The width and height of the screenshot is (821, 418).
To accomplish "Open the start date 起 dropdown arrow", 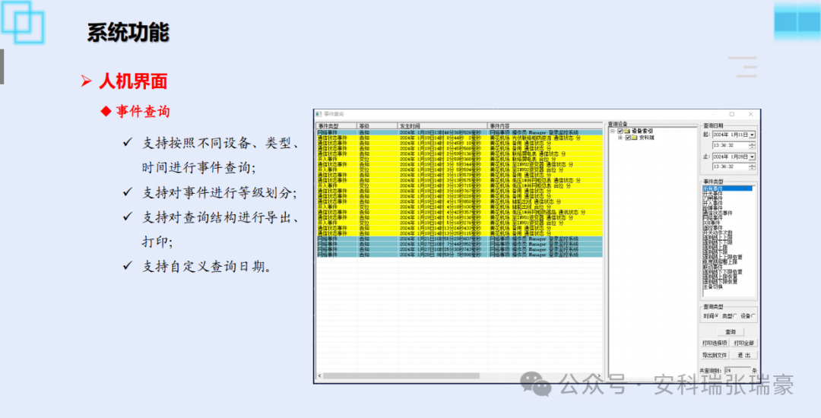I will [x=753, y=135].
